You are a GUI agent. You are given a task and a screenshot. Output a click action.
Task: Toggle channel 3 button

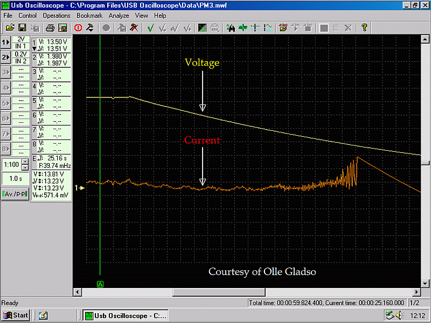pos(6,73)
